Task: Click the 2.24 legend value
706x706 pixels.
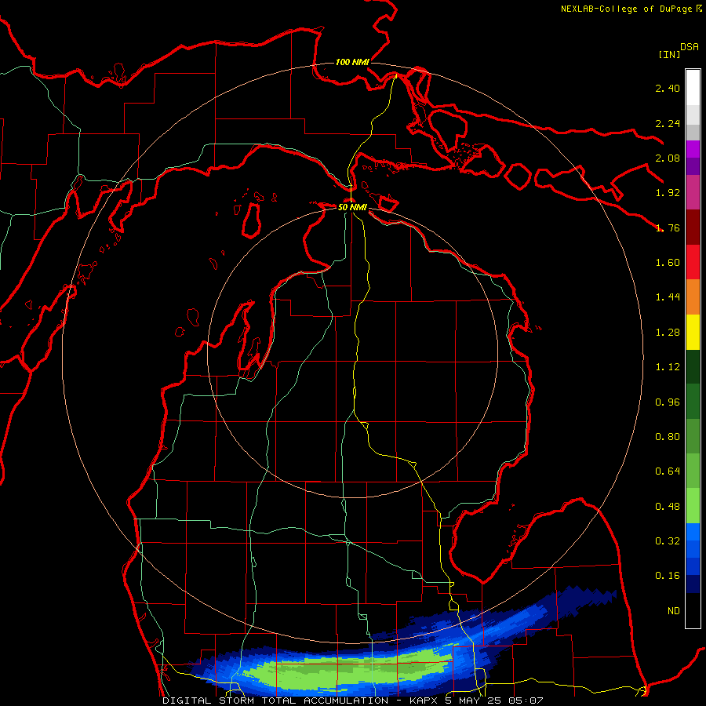Action: 668,123
